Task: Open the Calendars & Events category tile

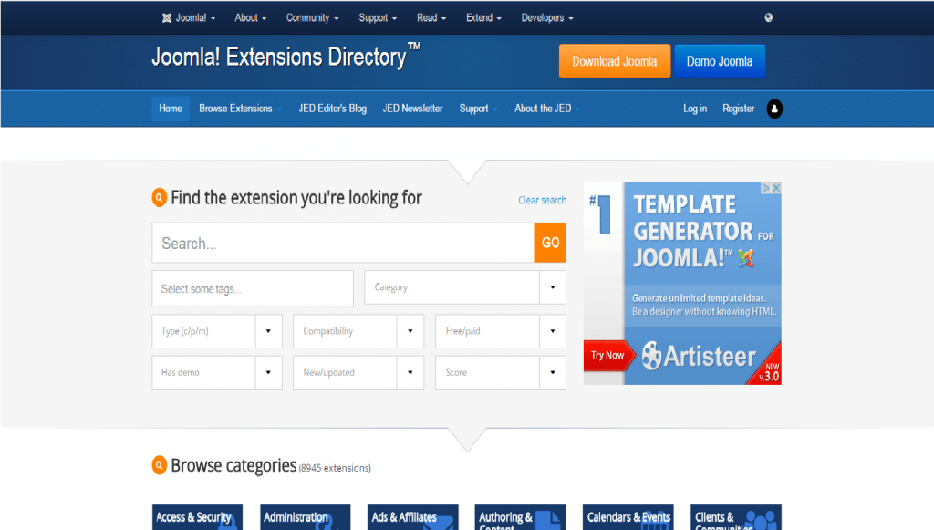Action: pyautogui.click(x=628, y=517)
